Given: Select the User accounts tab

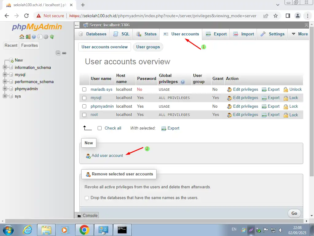Looking at the screenshot, I should tap(181, 34).
